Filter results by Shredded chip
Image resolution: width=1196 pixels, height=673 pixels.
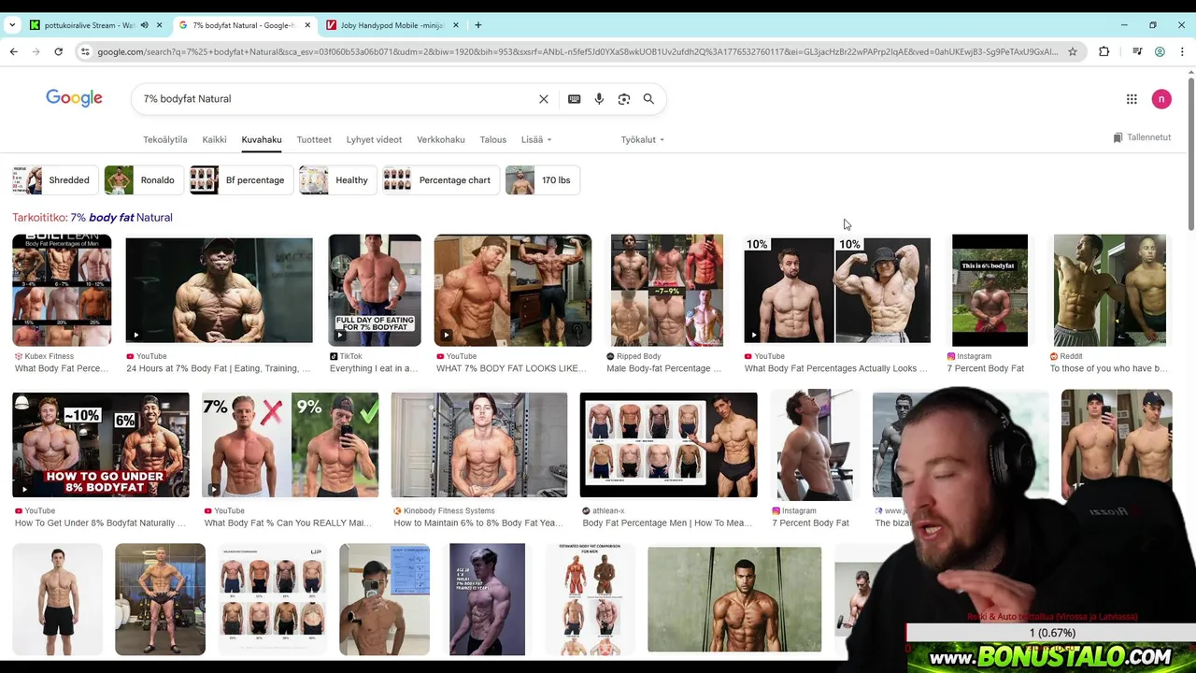(x=55, y=180)
